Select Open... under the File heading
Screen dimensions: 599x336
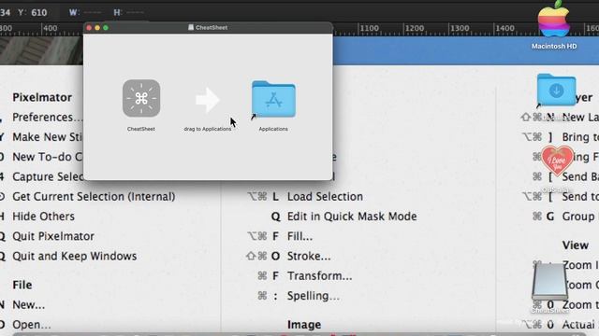[32, 325]
